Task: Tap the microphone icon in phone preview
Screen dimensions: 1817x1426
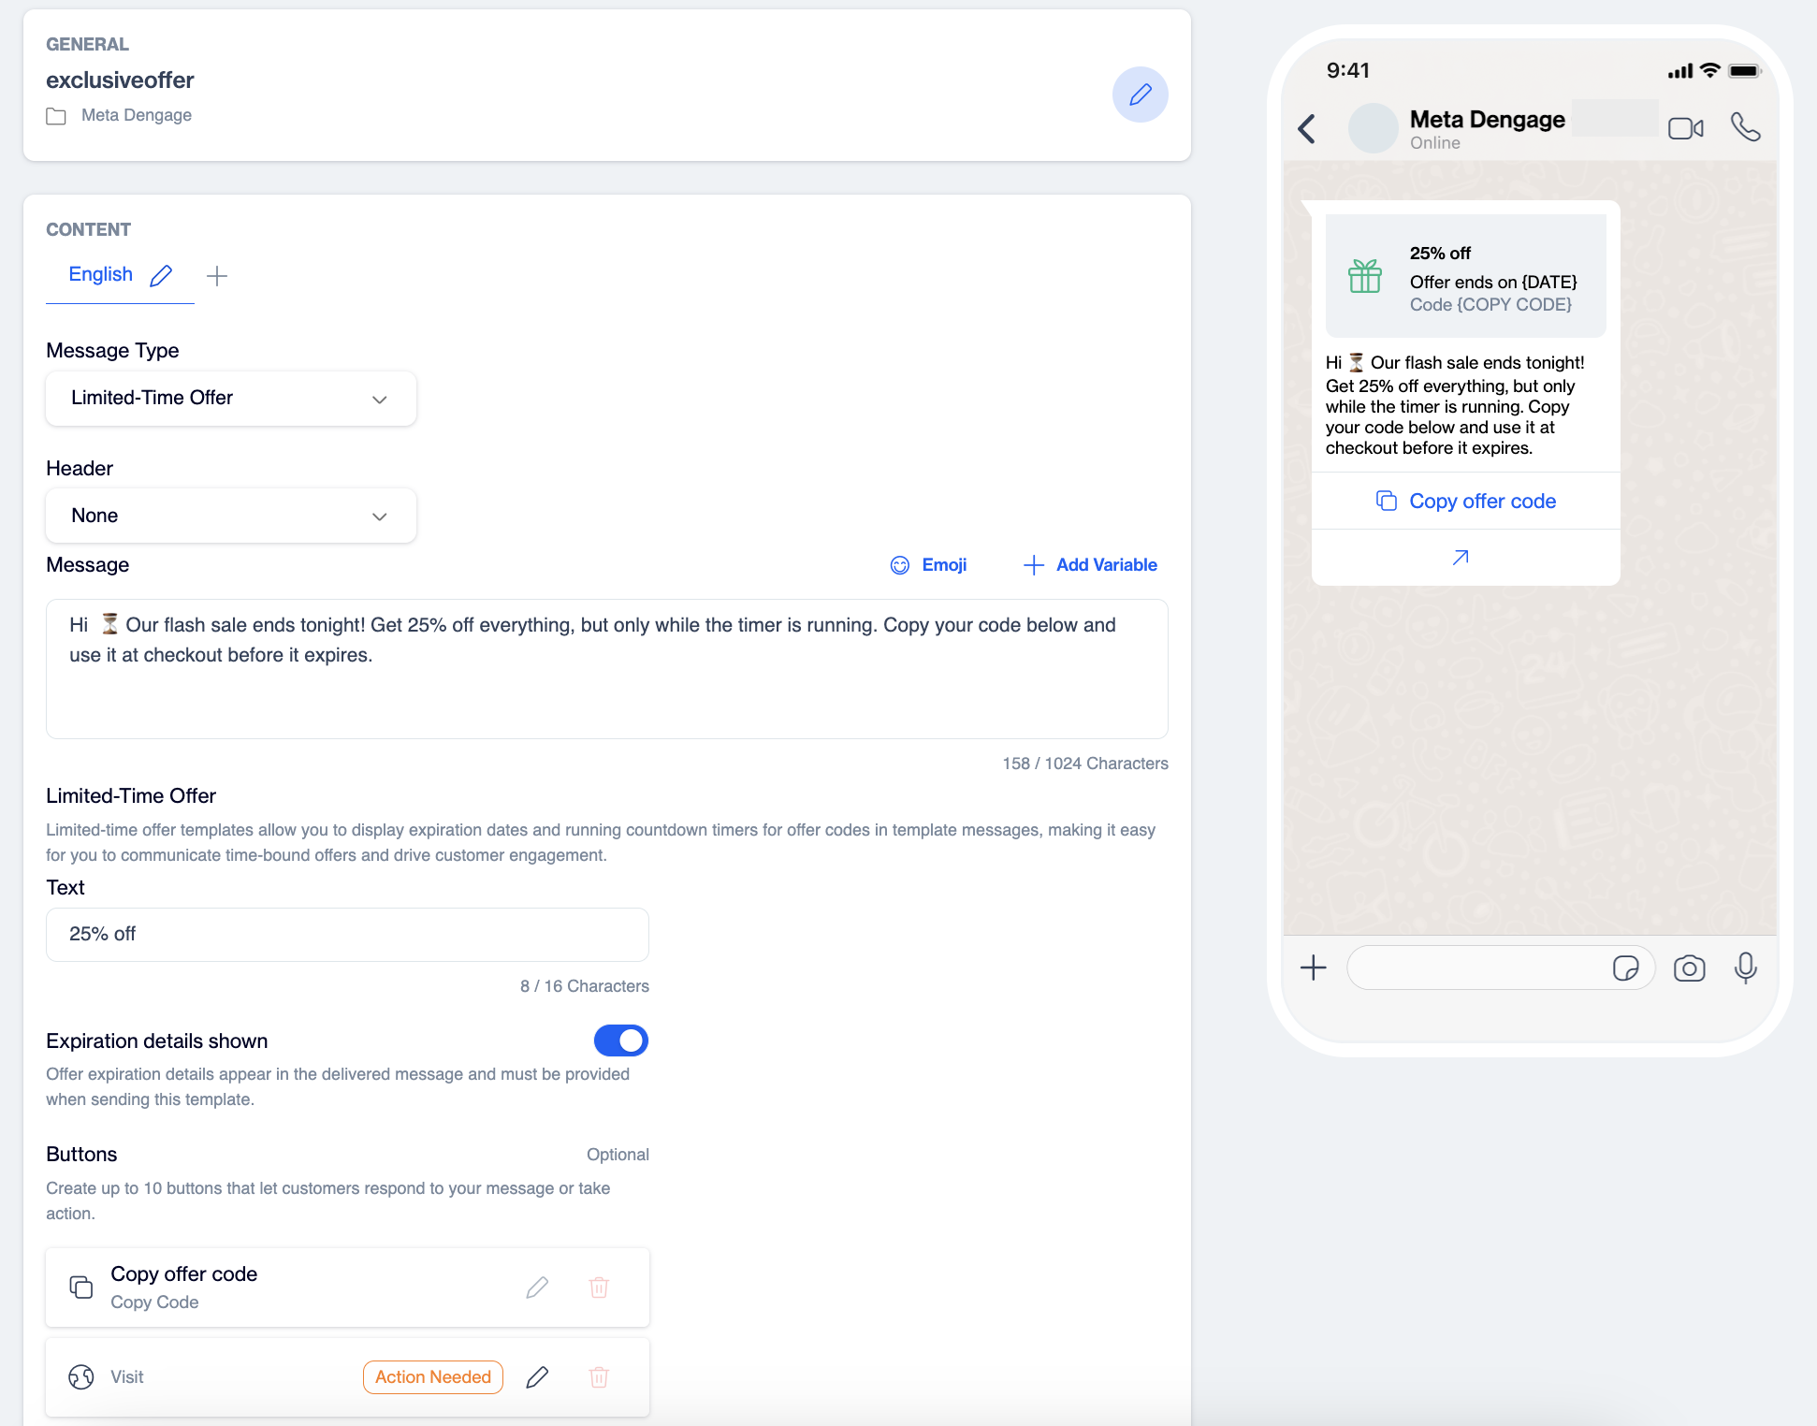Action: tap(1746, 968)
